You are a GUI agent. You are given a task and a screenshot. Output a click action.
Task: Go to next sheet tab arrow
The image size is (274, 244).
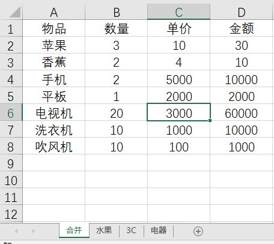[34, 231]
